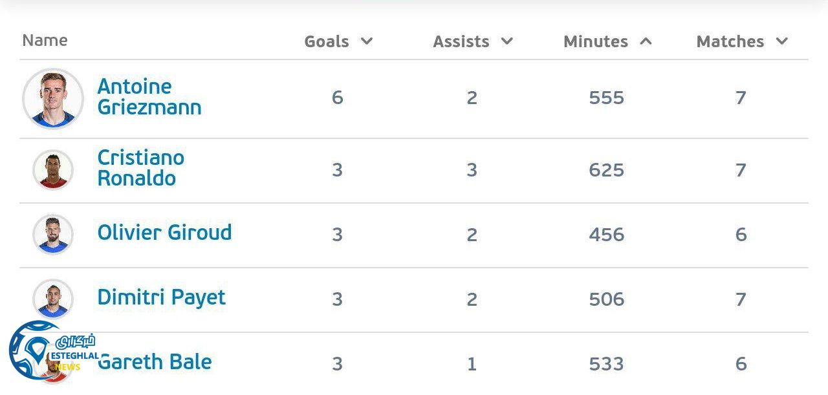Click the Goals sort chevron

point(367,41)
